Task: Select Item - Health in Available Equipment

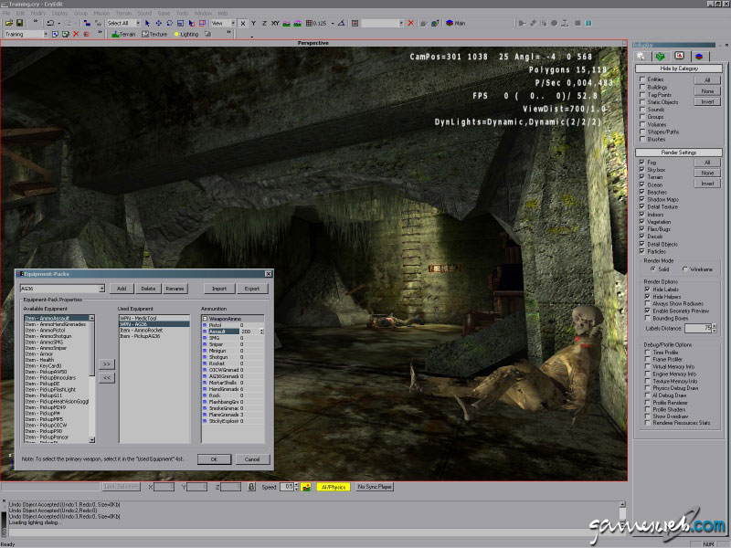Action: (x=58, y=360)
